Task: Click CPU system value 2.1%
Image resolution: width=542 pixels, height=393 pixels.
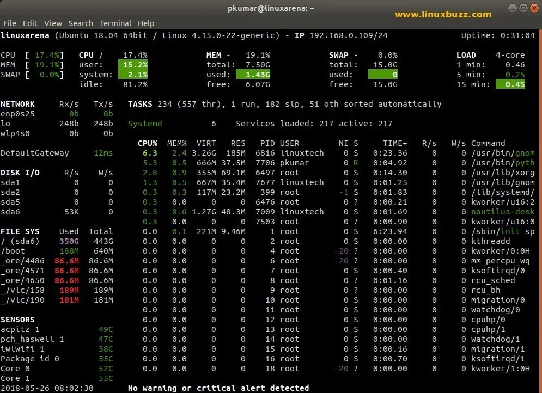Action: point(133,75)
